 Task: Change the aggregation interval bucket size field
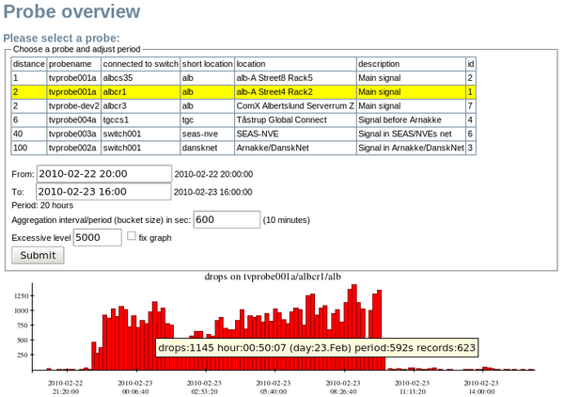coord(226,219)
